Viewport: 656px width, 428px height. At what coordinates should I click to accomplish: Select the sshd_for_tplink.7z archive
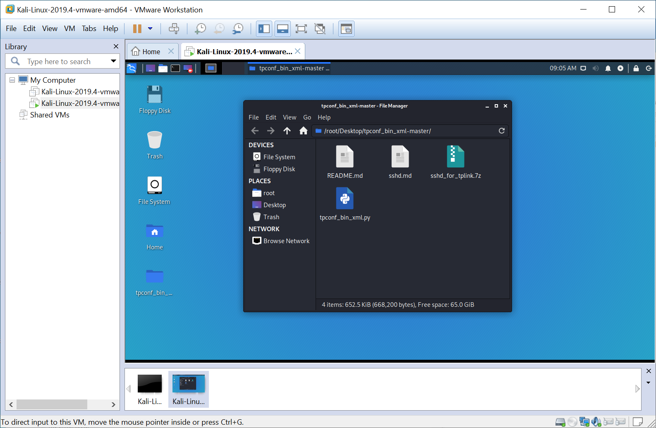[455, 162]
